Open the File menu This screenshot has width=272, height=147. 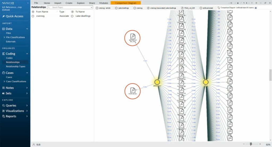tap(36, 3)
